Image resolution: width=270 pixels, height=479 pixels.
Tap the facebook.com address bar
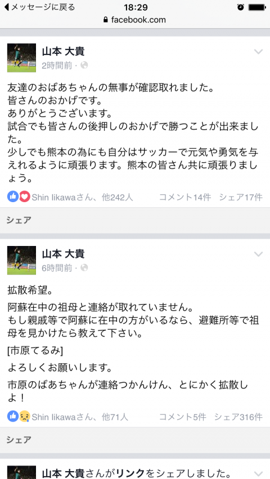coord(135,20)
